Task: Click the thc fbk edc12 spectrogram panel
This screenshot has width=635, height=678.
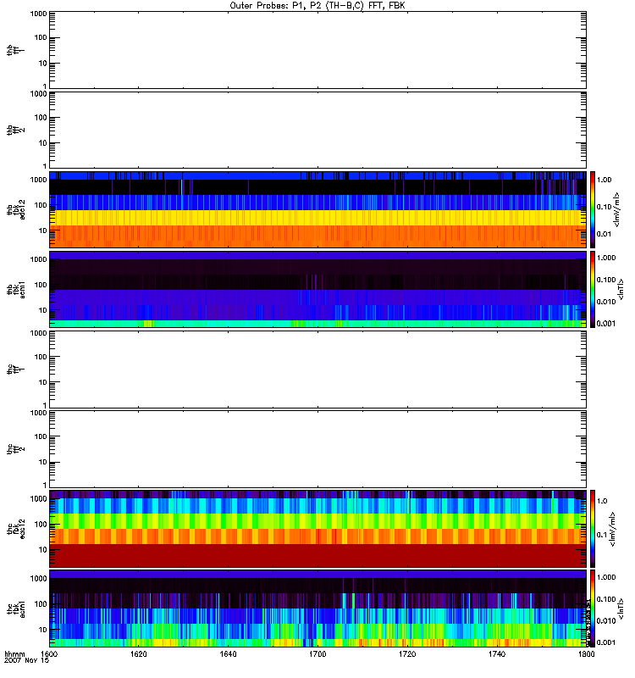Action: 317,529
